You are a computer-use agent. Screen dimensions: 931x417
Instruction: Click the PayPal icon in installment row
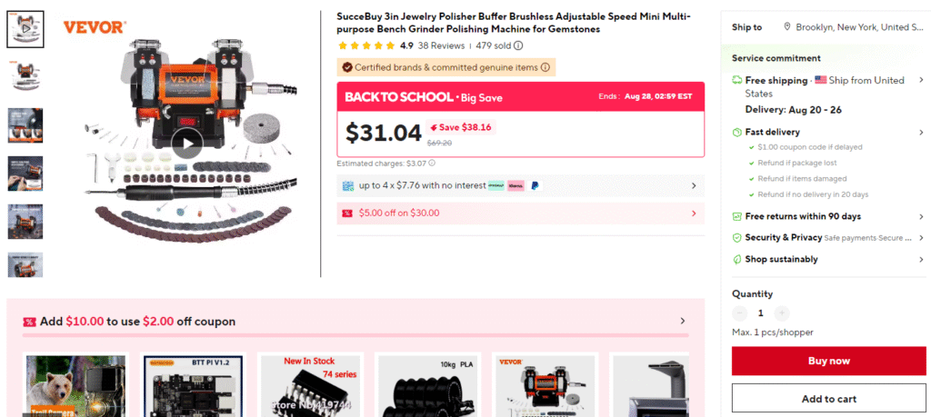tap(535, 185)
